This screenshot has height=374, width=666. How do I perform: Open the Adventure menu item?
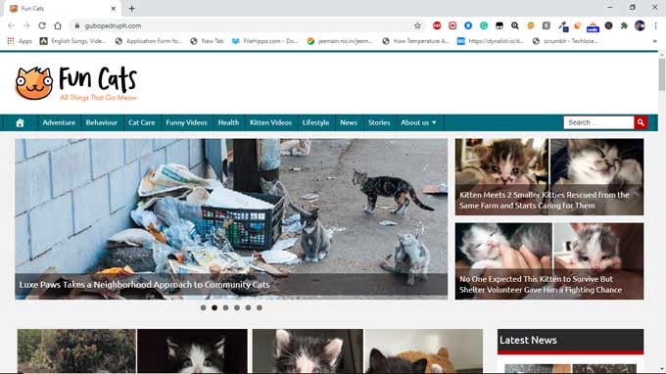click(59, 122)
